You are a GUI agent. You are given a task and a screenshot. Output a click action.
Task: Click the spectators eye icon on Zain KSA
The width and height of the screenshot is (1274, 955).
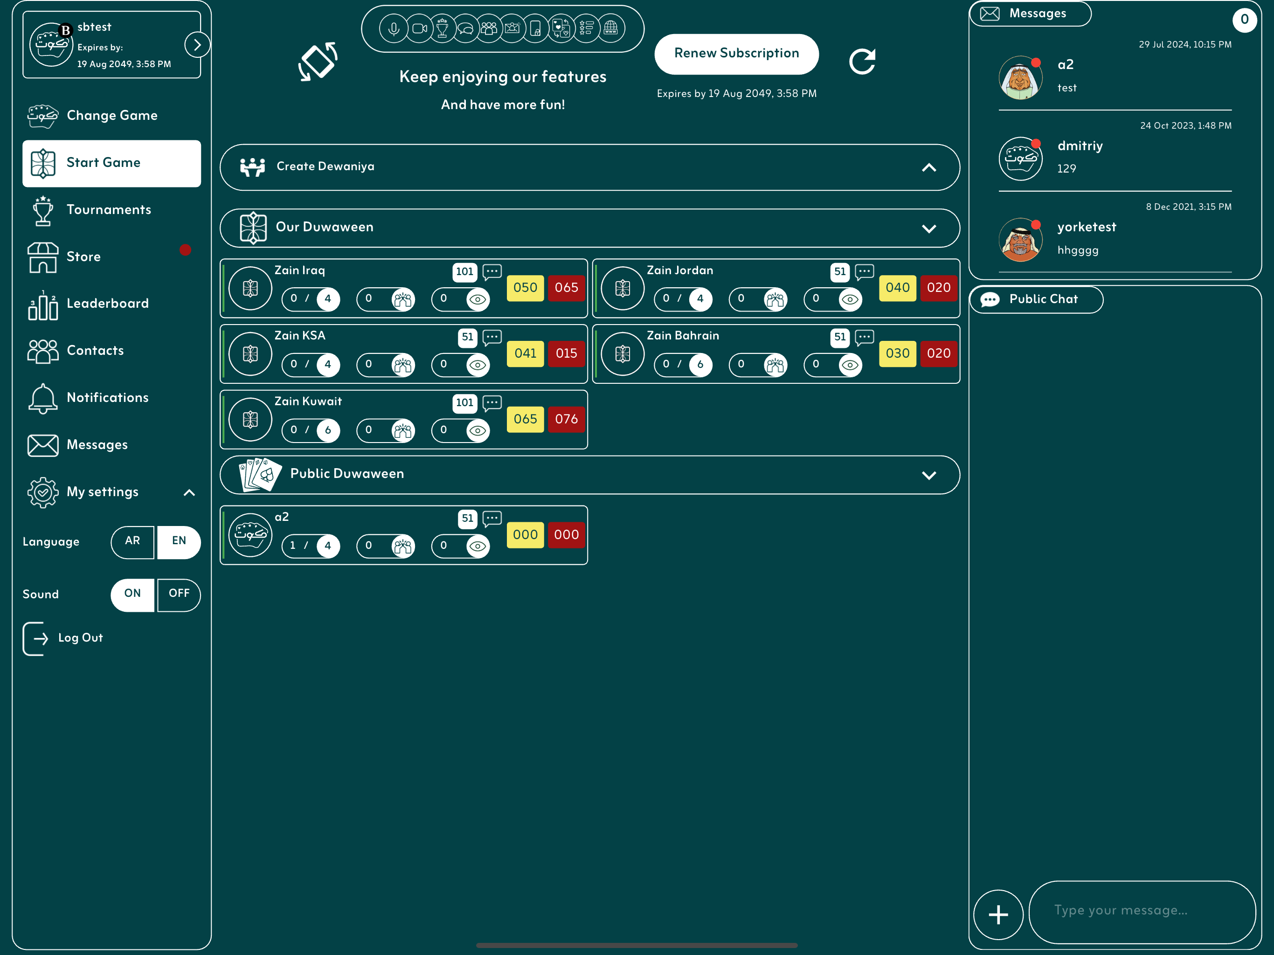click(478, 365)
